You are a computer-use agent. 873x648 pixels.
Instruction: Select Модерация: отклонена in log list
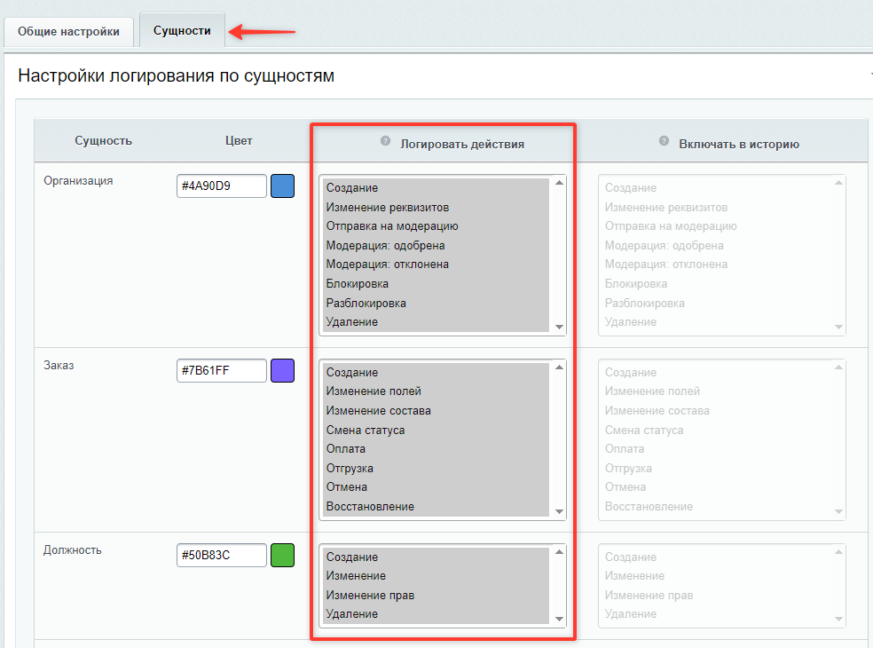(x=436, y=265)
